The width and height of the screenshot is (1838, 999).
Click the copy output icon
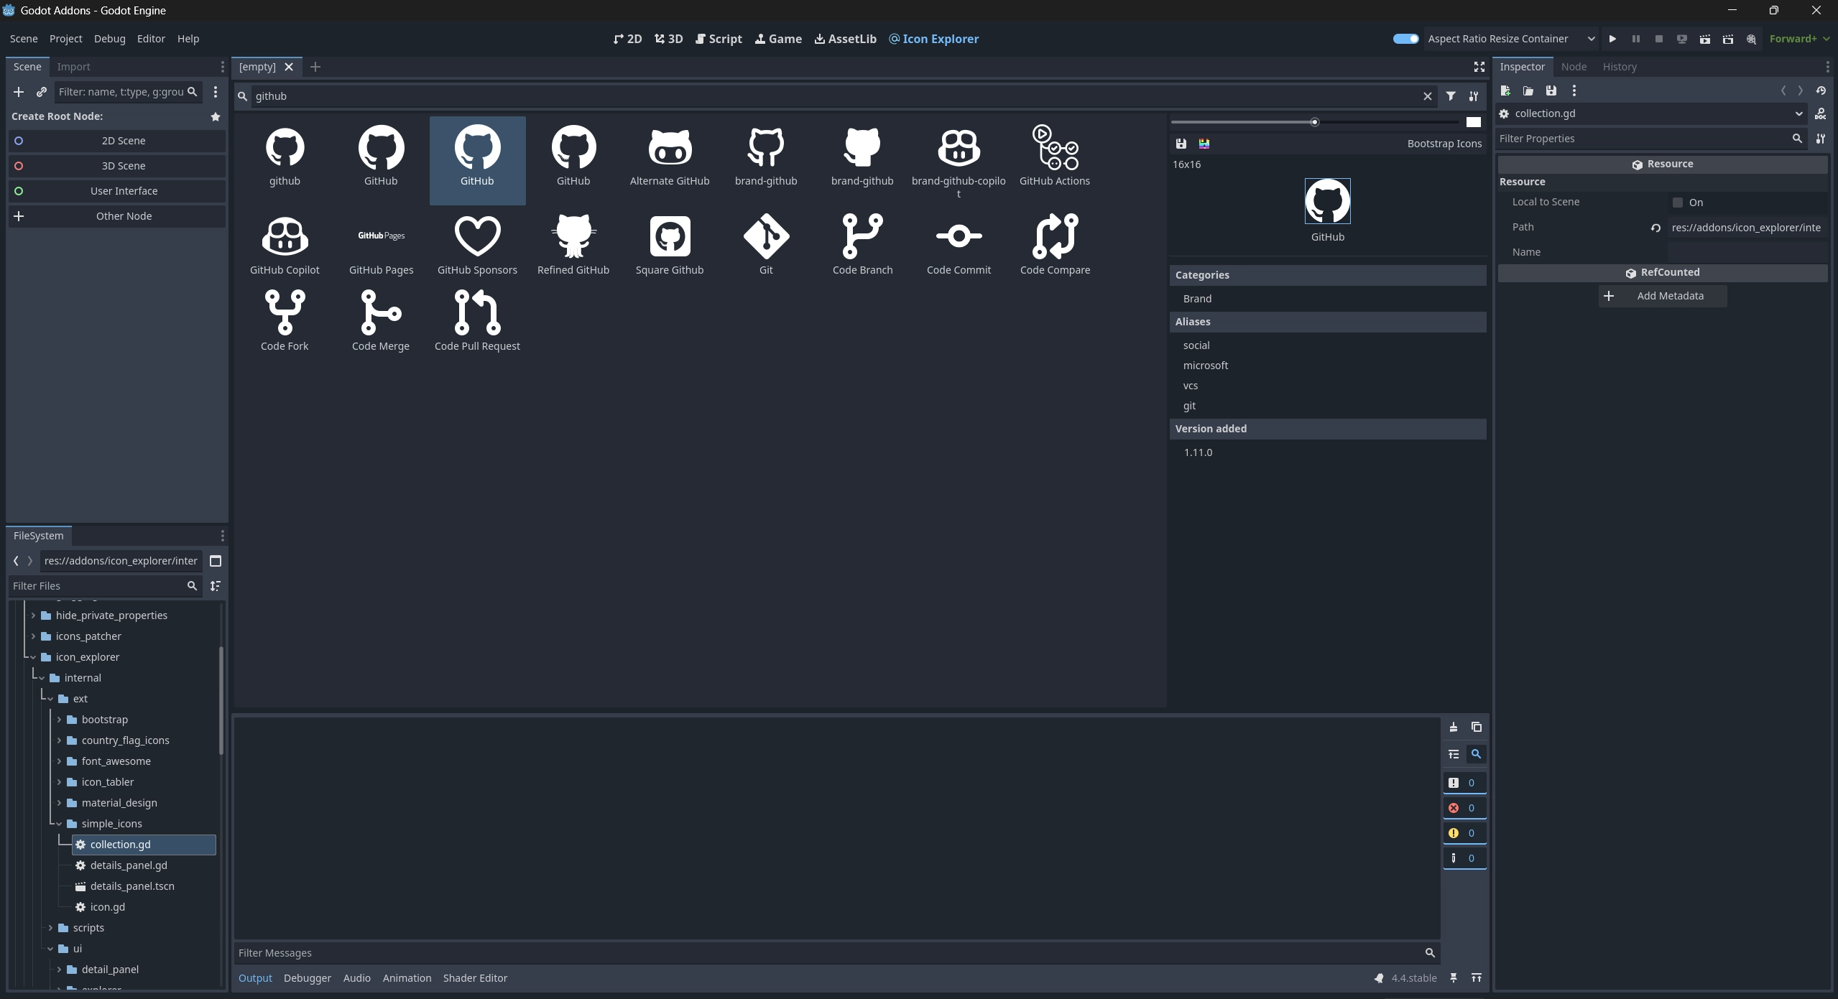tap(1476, 727)
